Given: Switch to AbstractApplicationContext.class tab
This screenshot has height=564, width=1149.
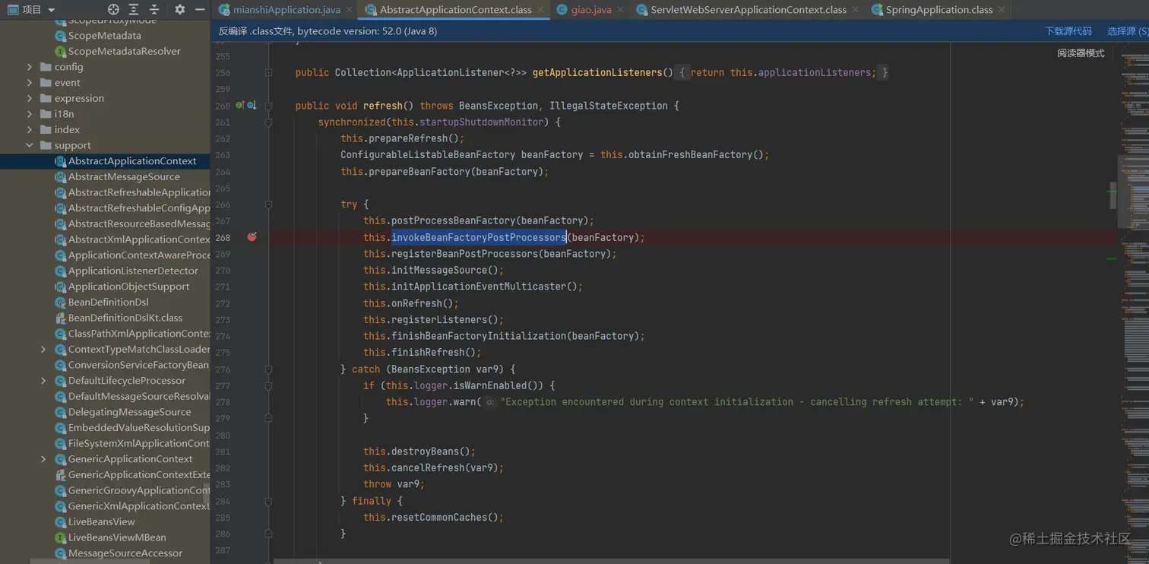Looking at the screenshot, I should pyautogui.click(x=455, y=10).
